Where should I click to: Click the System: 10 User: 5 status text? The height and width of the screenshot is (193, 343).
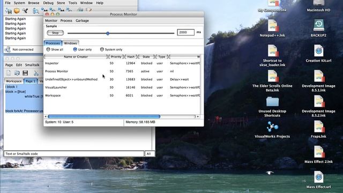point(59,122)
